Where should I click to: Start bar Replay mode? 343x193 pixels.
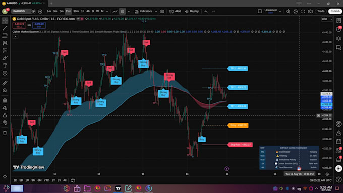[192, 11]
